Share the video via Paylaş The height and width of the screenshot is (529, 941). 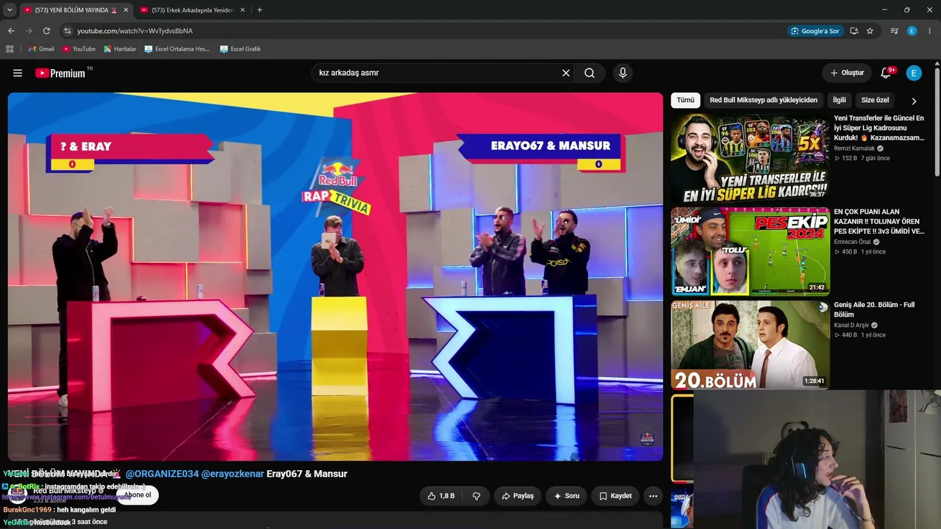pos(518,496)
